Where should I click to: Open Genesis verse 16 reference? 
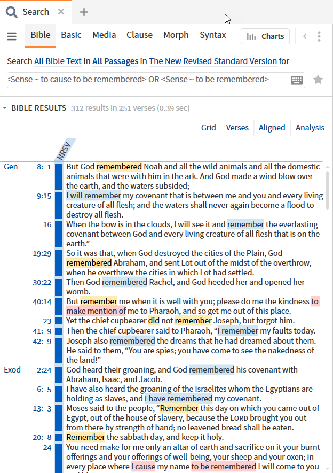47,224
